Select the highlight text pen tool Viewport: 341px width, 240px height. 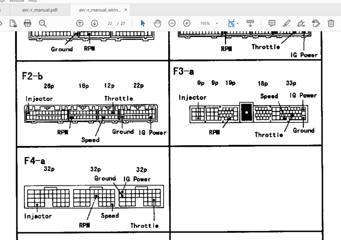tap(287, 23)
